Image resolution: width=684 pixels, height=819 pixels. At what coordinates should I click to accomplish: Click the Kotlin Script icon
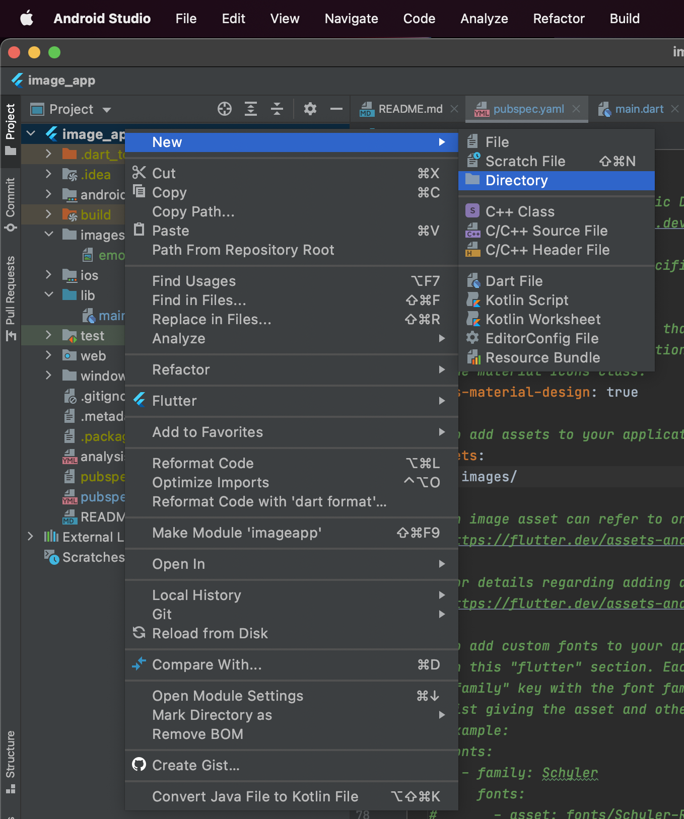click(473, 300)
